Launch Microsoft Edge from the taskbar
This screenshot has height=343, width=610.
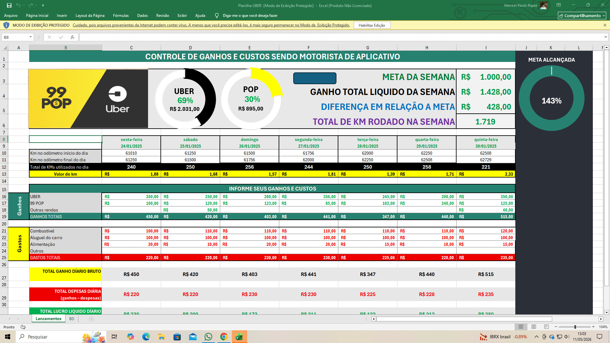[x=146, y=337]
